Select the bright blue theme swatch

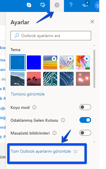coord(34,62)
